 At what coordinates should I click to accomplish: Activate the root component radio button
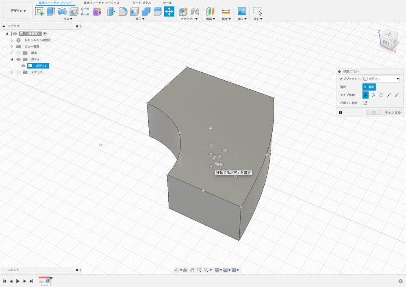tap(45, 34)
